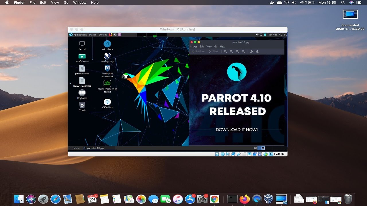This screenshot has width=367, height=206.
Task: Open owasp-zap desktop icon
Action: click(107, 56)
